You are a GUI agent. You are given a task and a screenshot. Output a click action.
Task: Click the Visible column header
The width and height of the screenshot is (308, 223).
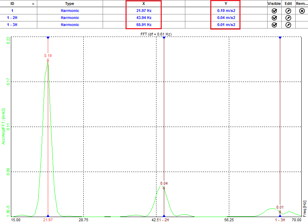[274, 4]
